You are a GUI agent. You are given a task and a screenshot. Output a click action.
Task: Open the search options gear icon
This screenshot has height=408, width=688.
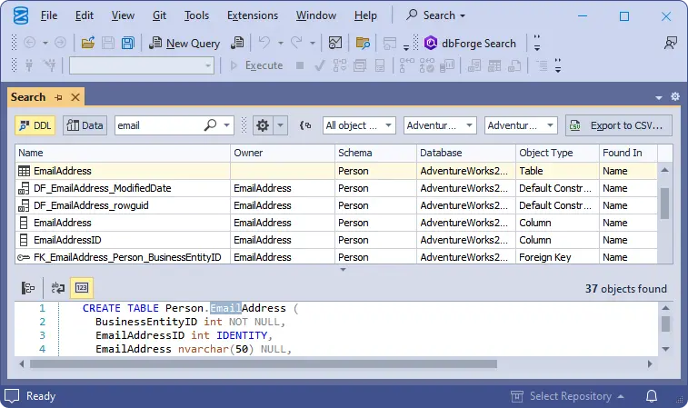(x=263, y=125)
